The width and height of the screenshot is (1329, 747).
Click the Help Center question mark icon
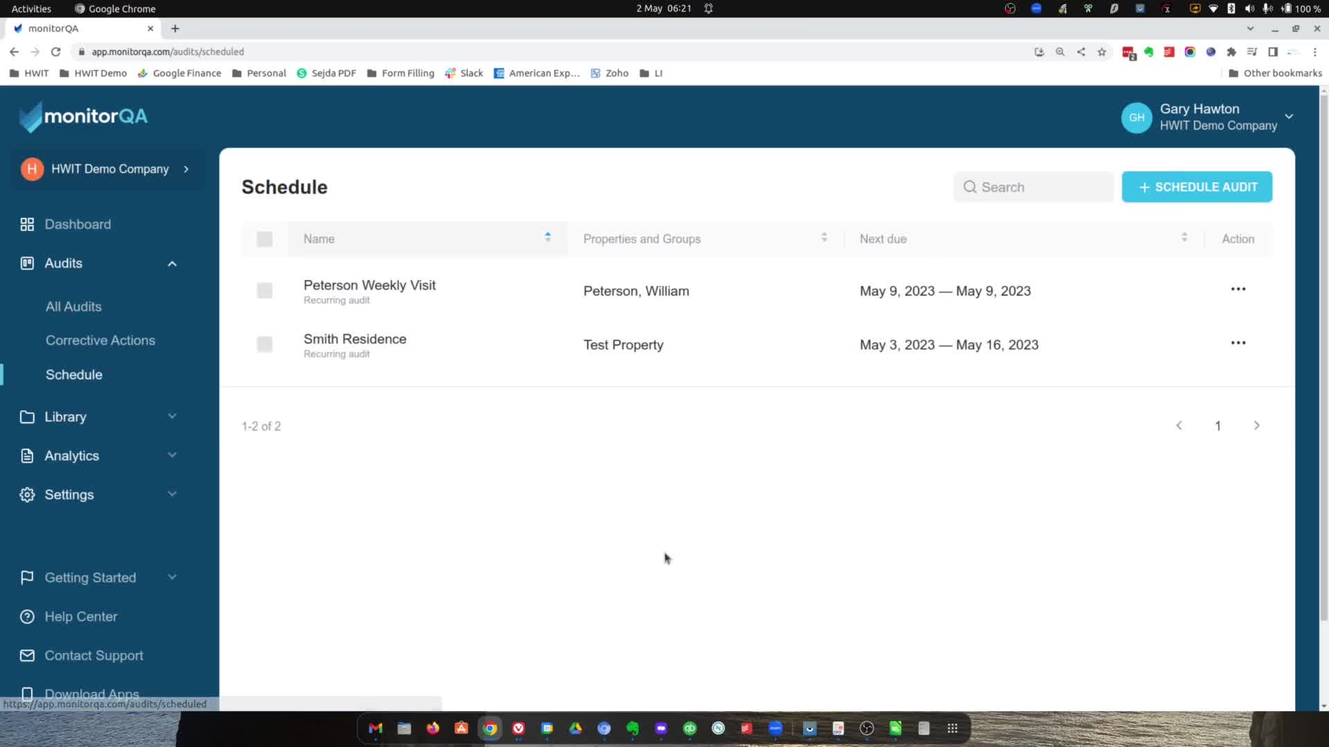click(26, 616)
